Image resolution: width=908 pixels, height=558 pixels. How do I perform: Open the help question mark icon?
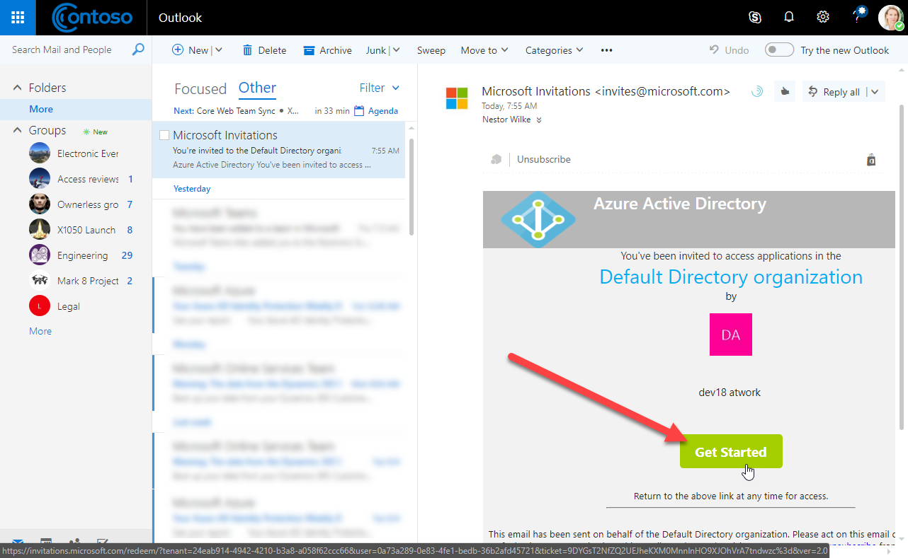click(x=857, y=18)
